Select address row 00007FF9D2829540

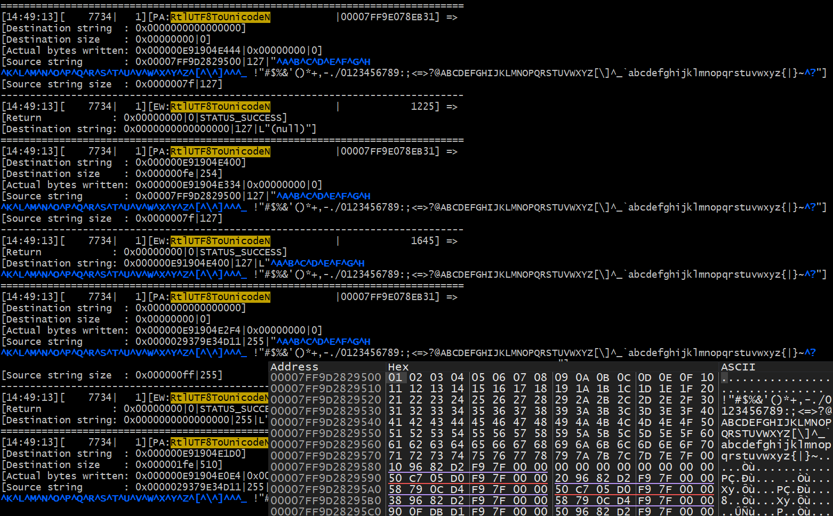pos(326,422)
